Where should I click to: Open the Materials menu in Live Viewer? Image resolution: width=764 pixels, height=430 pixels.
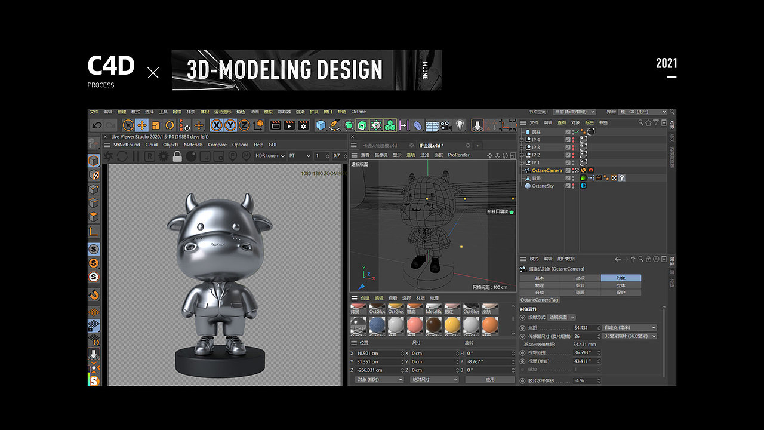pos(193,145)
